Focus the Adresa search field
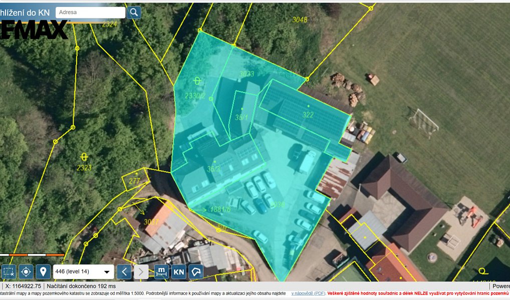This screenshot has width=510, height=300. [90, 12]
